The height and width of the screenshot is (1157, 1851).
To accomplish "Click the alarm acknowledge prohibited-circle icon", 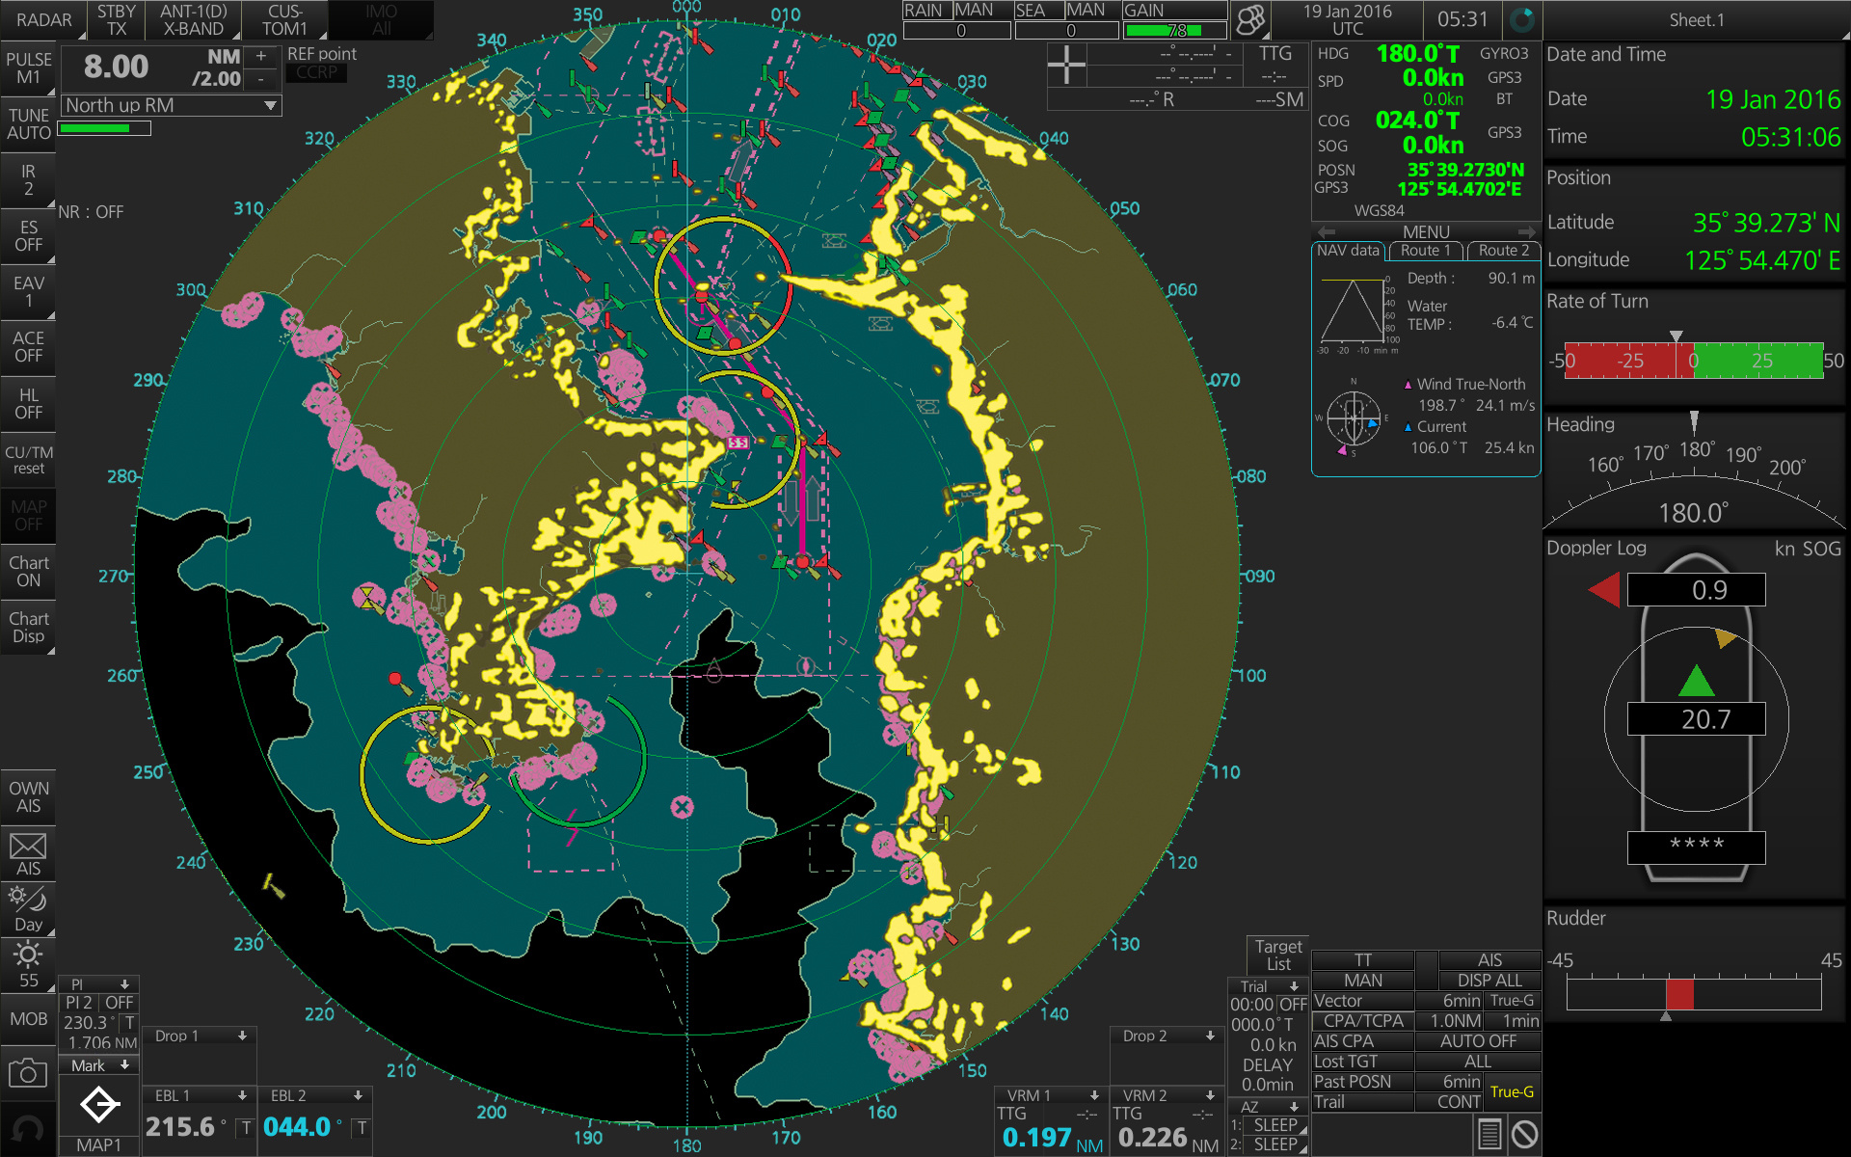I will coord(1525,1134).
